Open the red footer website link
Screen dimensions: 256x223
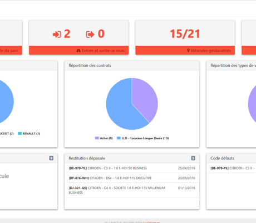coord(151,222)
